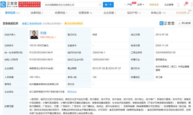Open the 企业套餐 link
Viewport: 193px width, 115px height.
pyautogui.click(x=169, y=5)
